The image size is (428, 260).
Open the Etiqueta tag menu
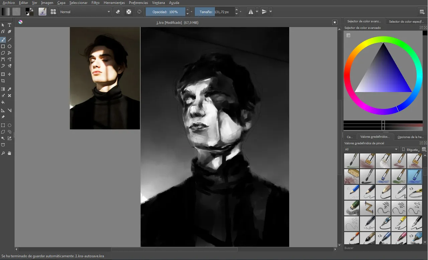pos(410,150)
